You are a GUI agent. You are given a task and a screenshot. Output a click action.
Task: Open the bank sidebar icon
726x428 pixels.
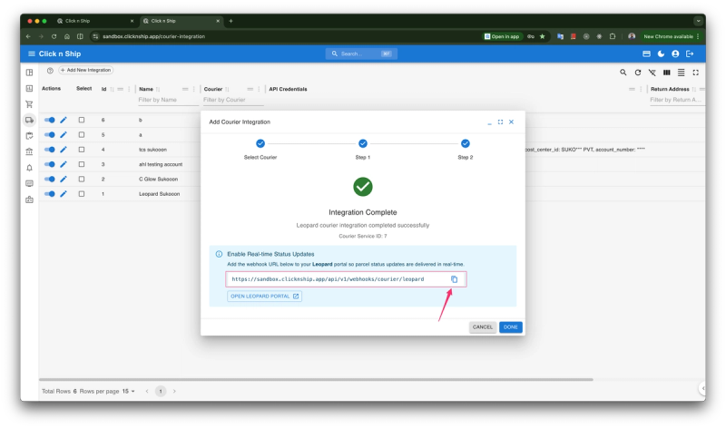(x=29, y=151)
